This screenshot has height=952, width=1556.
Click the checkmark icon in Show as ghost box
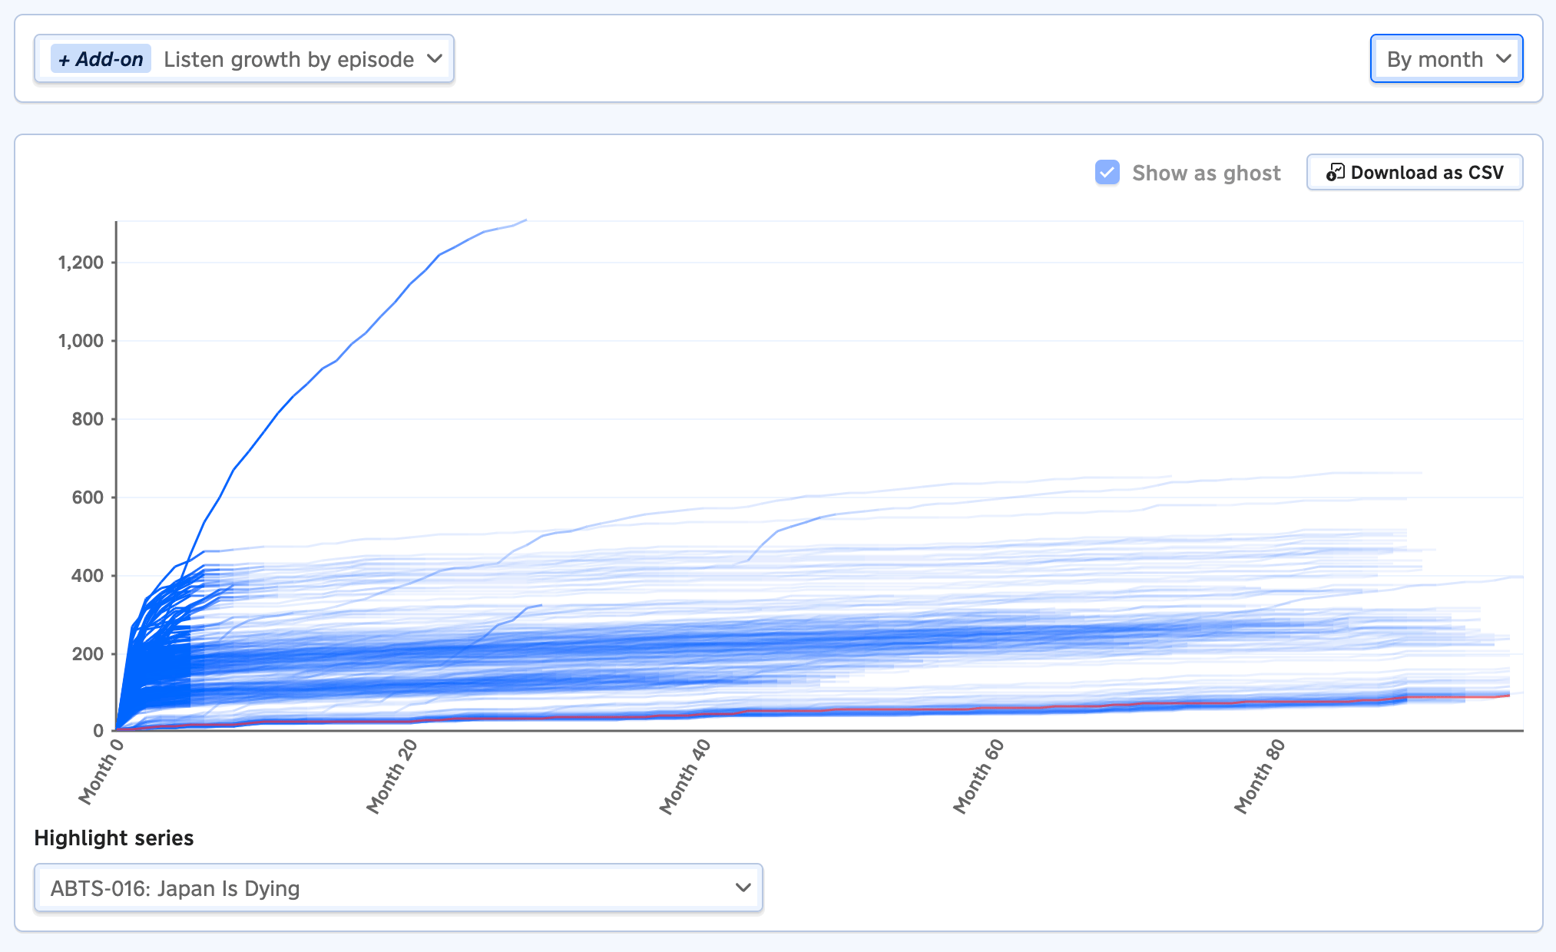click(1107, 173)
